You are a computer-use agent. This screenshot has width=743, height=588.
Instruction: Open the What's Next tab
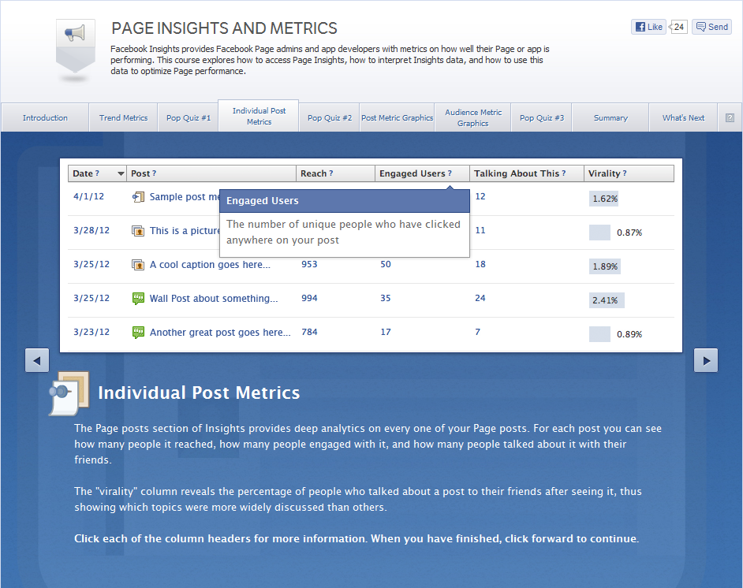683,118
